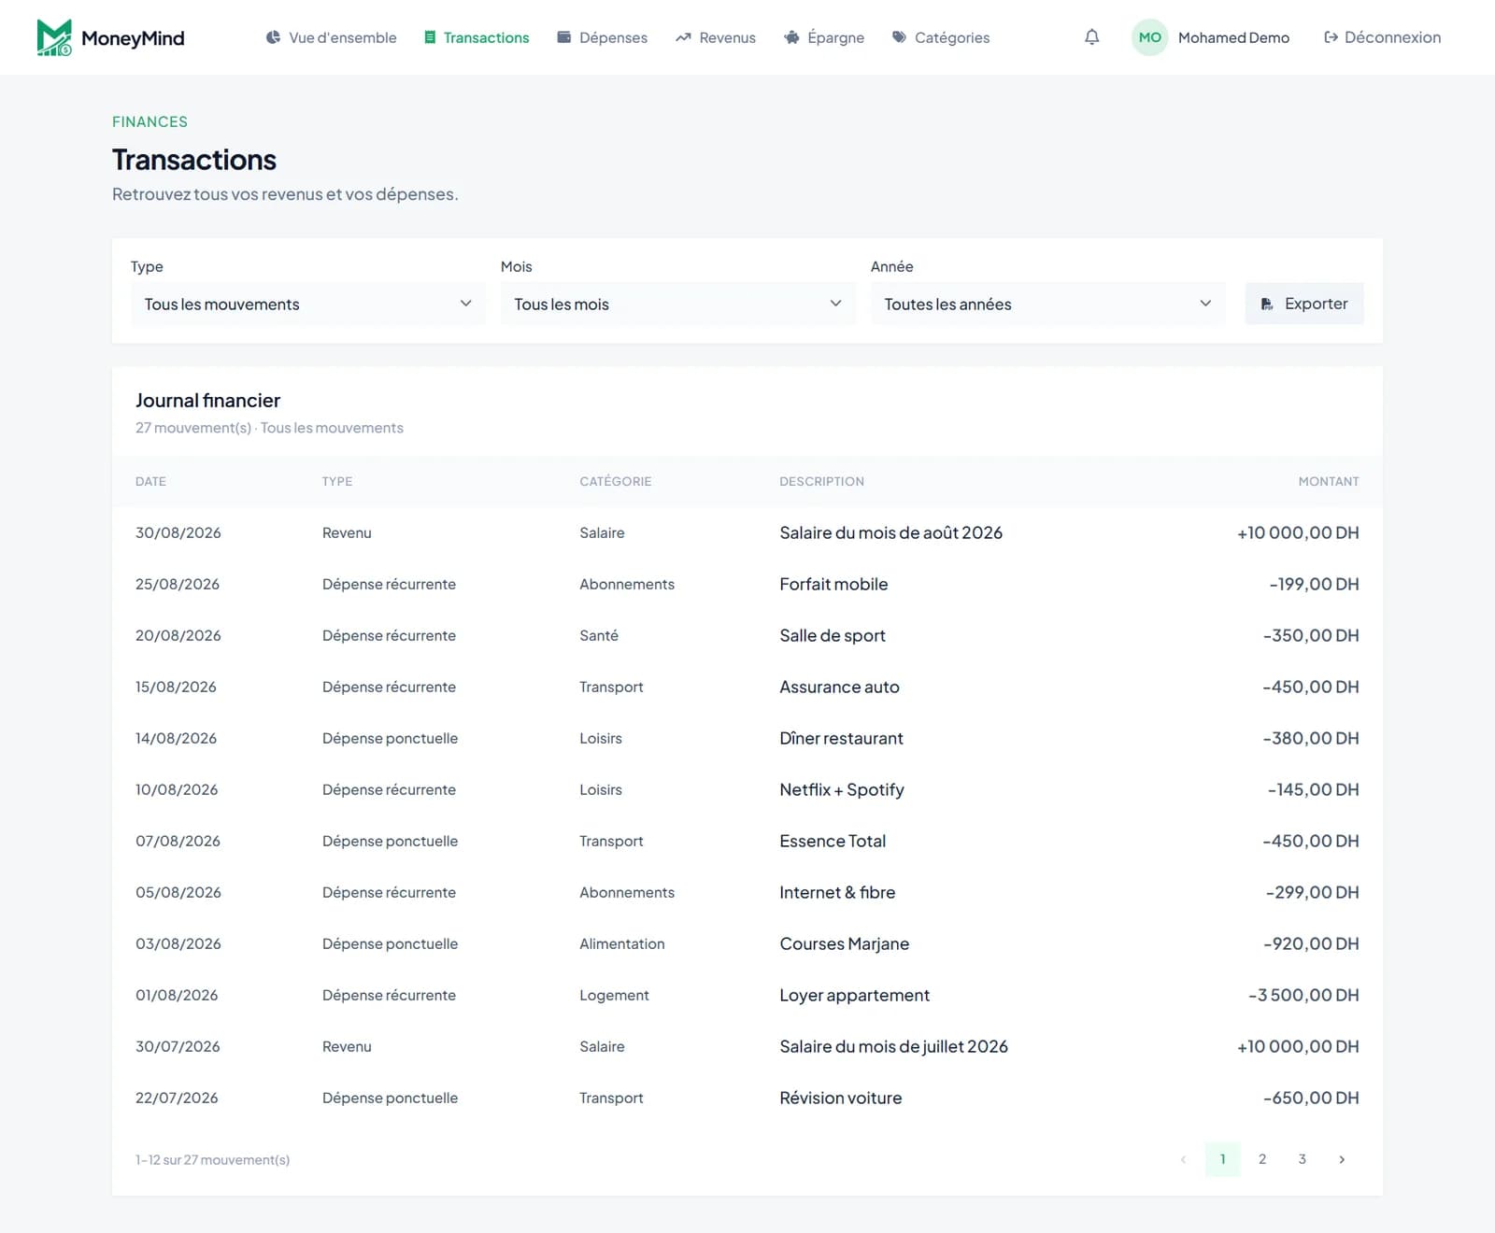This screenshot has height=1233, width=1495.
Task: Click the TYPE column header
Action: click(337, 481)
